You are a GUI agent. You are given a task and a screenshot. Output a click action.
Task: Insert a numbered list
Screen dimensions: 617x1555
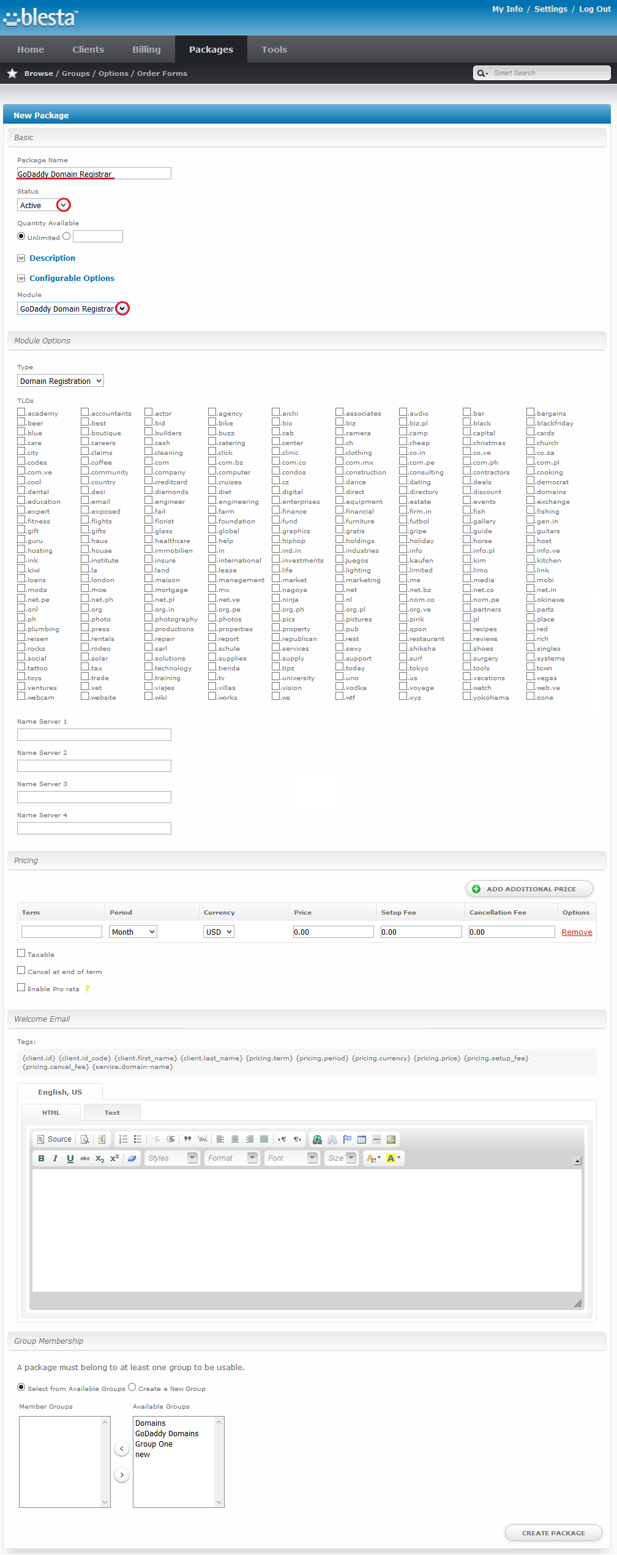123,1139
